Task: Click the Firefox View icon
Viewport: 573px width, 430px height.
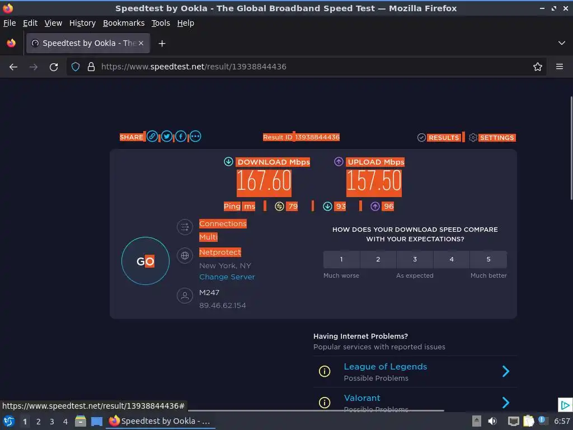Action: [x=11, y=43]
